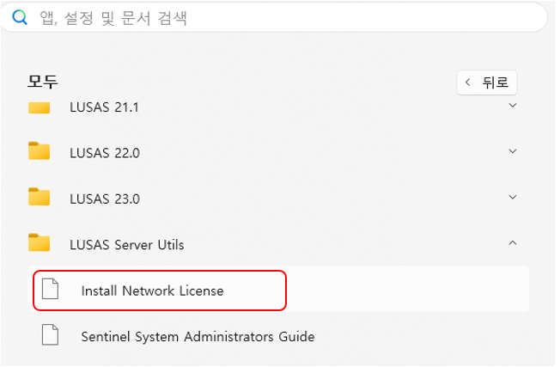Click the LUSAS 21.1 folder icon
The height and width of the screenshot is (367, 560).
(x=39, y=107)
